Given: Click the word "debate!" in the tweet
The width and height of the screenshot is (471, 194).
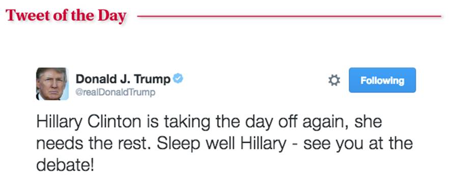Looking at the screenshot, I should (65, 165).
